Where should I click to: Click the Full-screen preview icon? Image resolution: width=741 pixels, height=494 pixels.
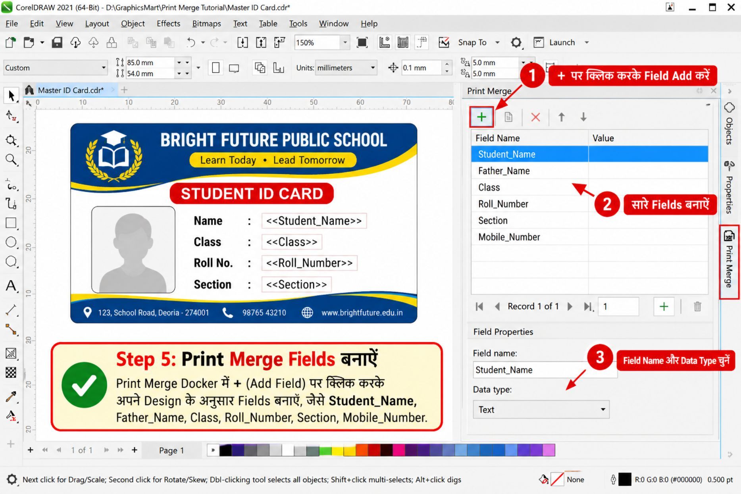[x=362, y=42]
